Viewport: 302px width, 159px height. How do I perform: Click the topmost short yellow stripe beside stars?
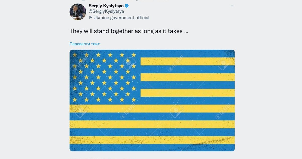[x=187, y=61]
